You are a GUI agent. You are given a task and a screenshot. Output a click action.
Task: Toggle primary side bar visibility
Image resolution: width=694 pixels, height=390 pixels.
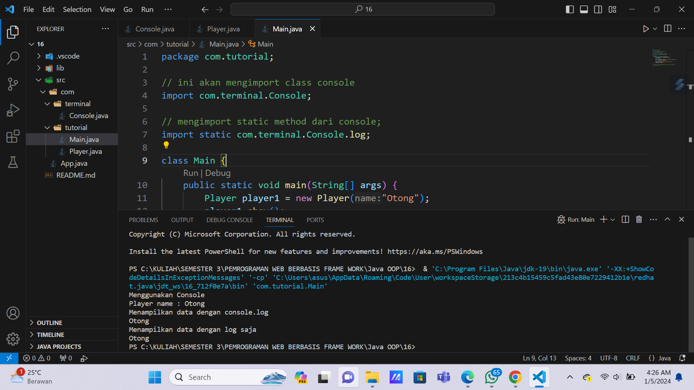pos(570,9)
